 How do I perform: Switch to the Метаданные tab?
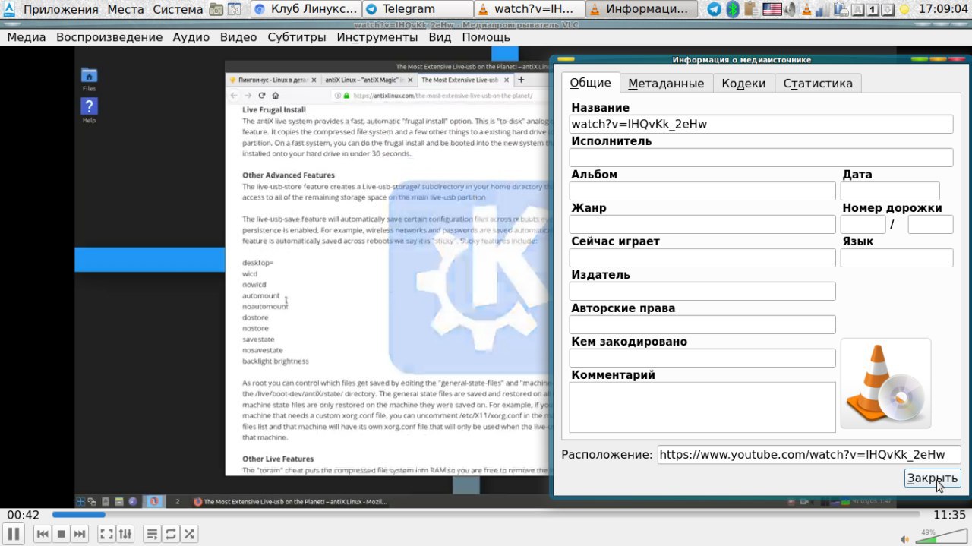(x=666, y=84)
